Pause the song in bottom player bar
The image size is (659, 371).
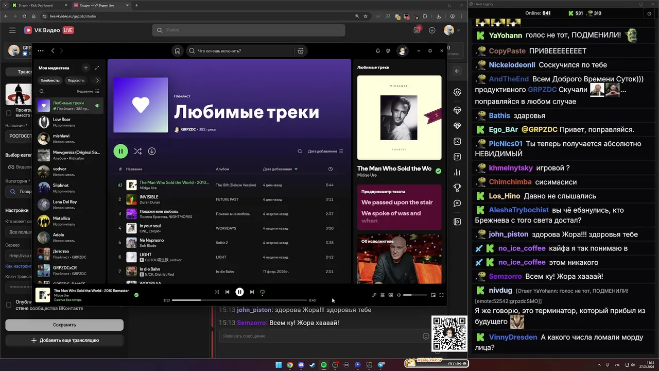tap(239, 292)
